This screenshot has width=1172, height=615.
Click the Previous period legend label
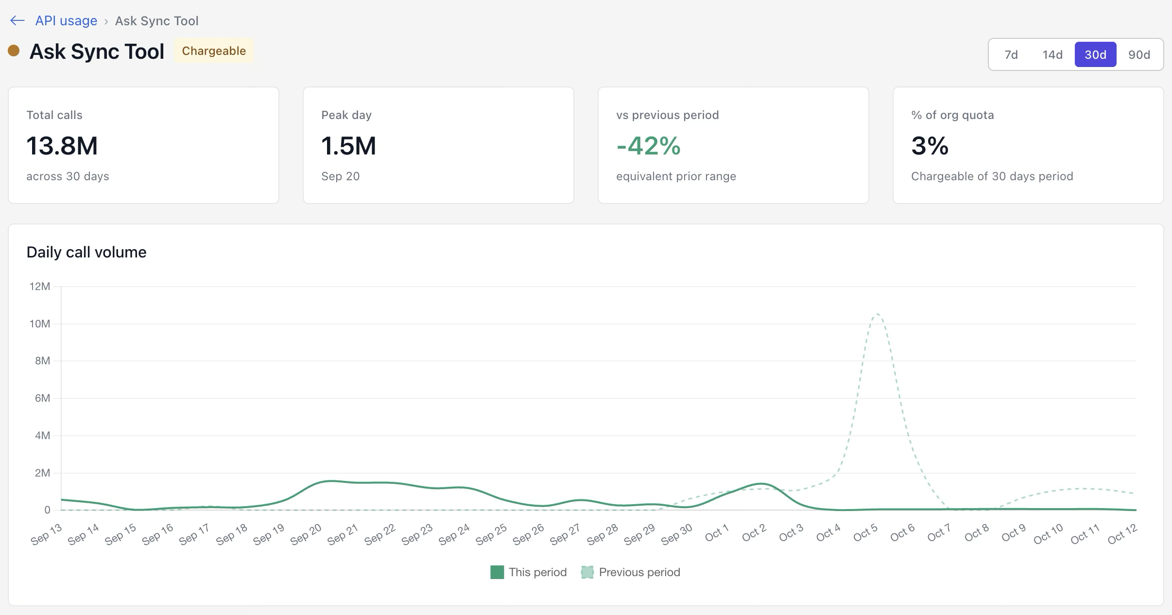pos(639,572)
